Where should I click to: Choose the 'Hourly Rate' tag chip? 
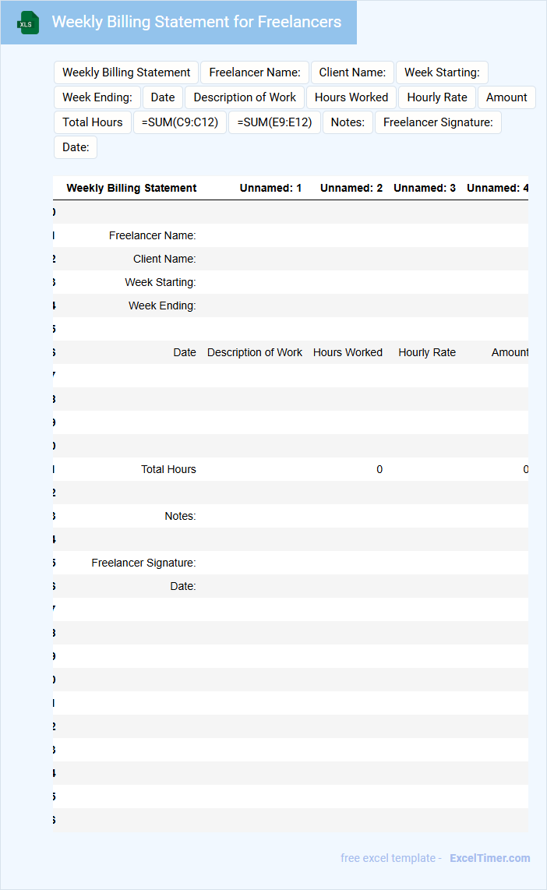pos(437,97)
